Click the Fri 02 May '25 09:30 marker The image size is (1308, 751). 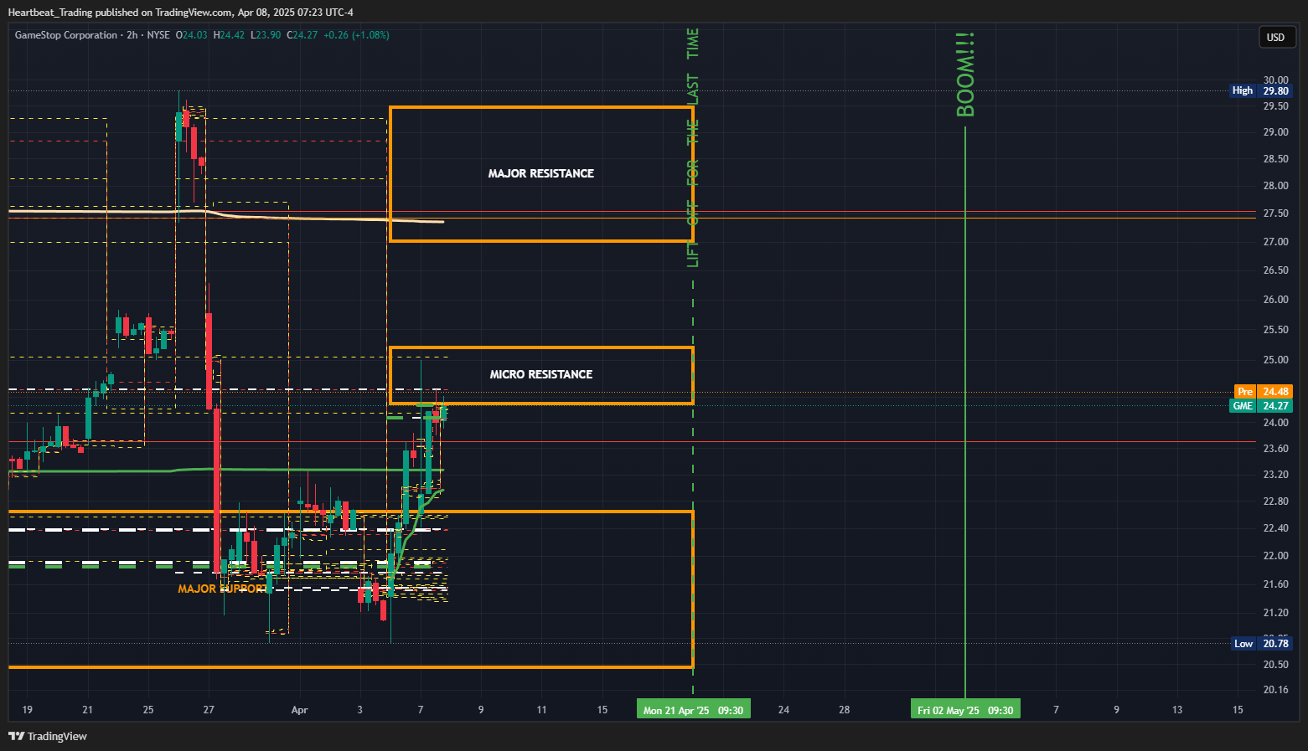[965, 710]
